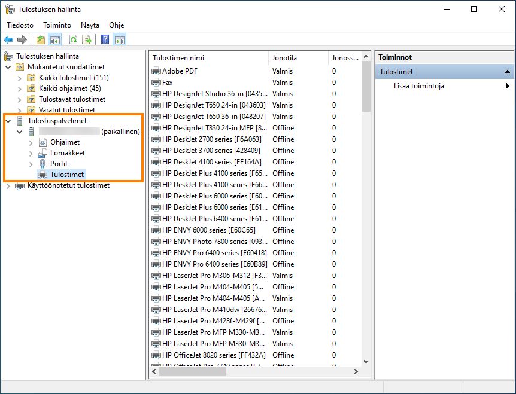This screenshot has width=516, height=394.
Task: Click the Back arrow toolbar icon
Action: click(8, 40)
